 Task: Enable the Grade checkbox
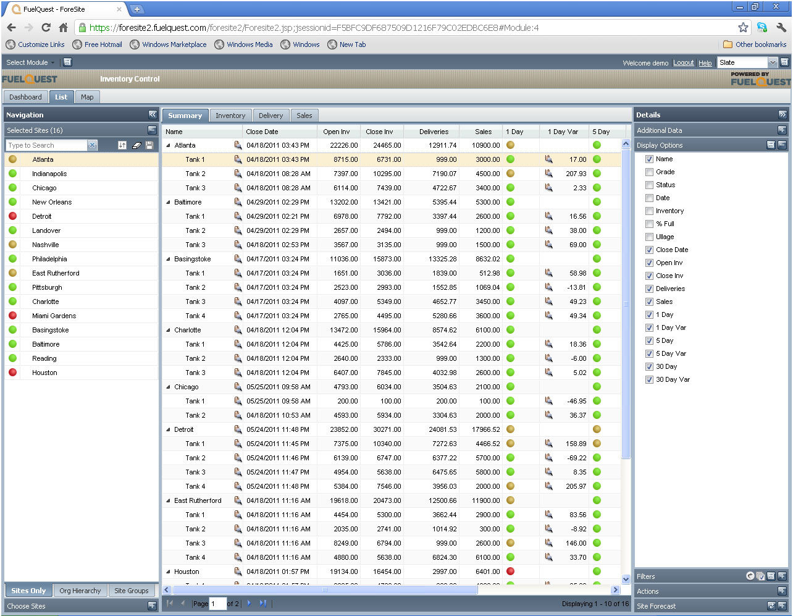649,172
